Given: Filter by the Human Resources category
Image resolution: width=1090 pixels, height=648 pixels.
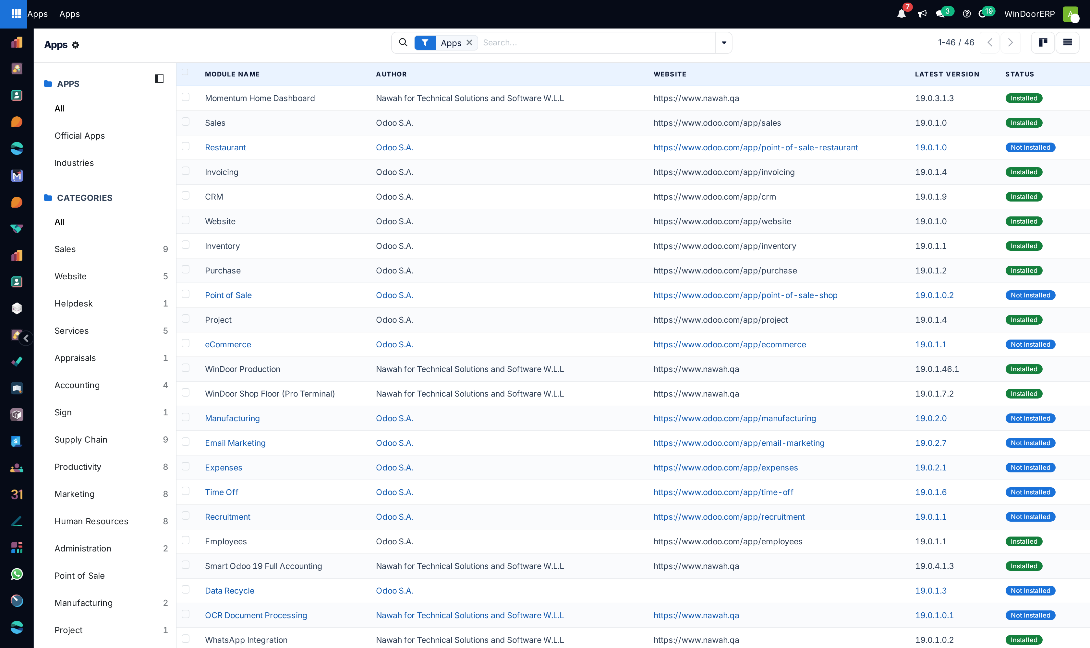Looking at the screenshot, I should [x=91, y=521].
